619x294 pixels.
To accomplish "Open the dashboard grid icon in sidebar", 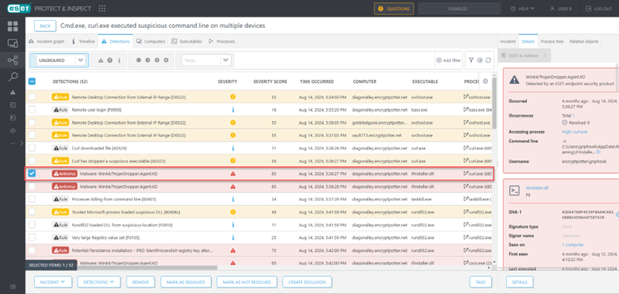I will 13,26.
